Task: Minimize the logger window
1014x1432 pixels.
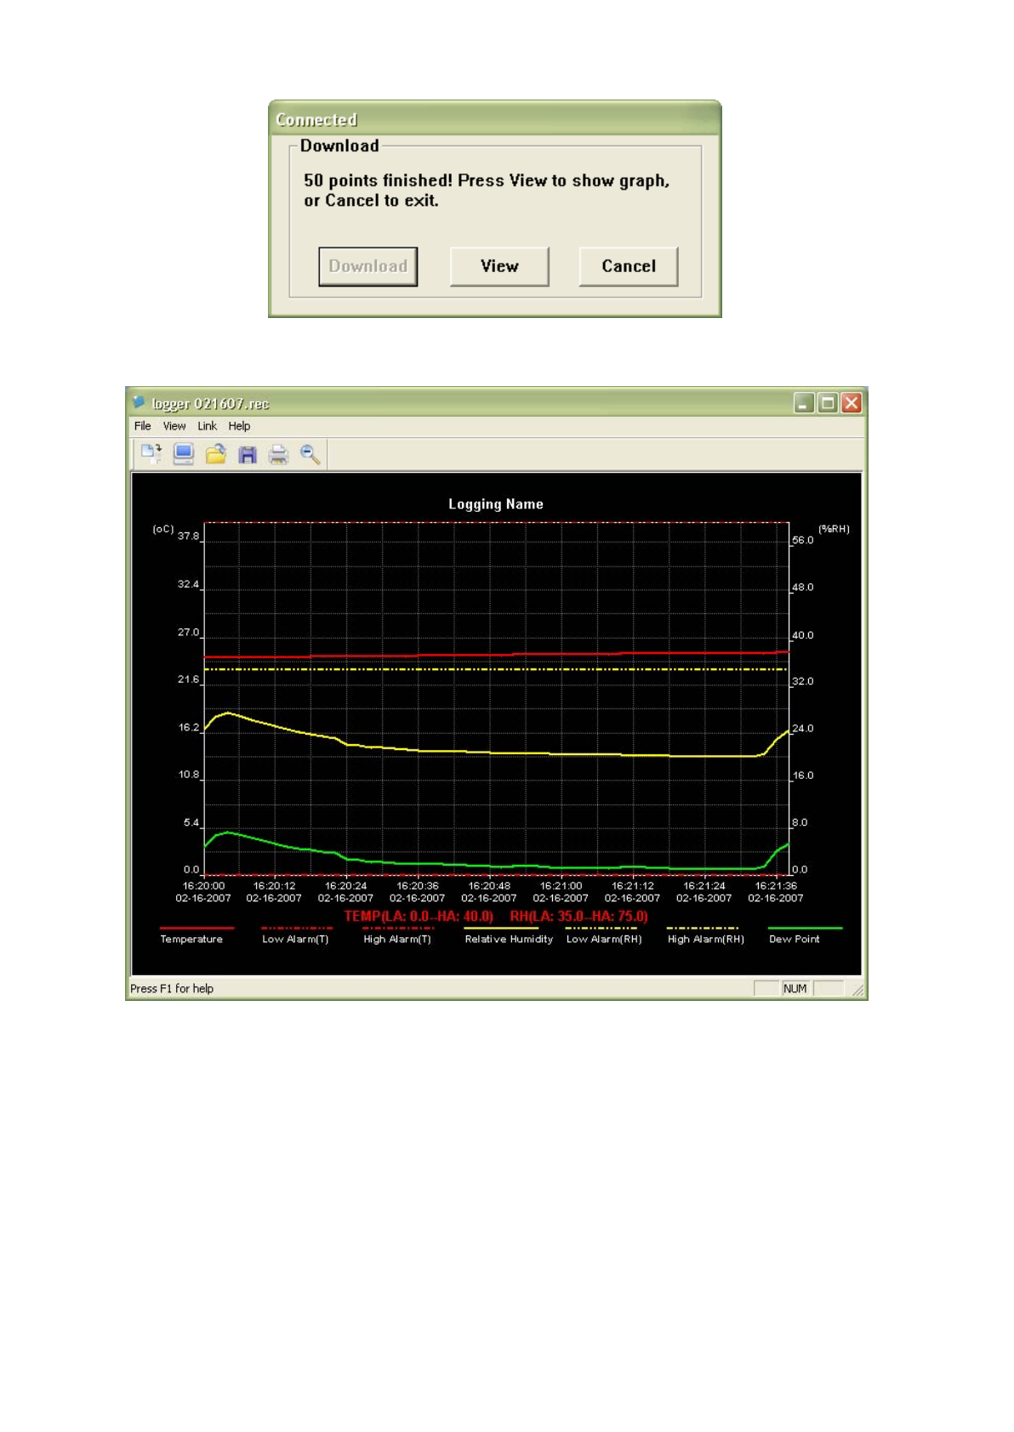Action: pyautogui.click(x=804, y=403)
